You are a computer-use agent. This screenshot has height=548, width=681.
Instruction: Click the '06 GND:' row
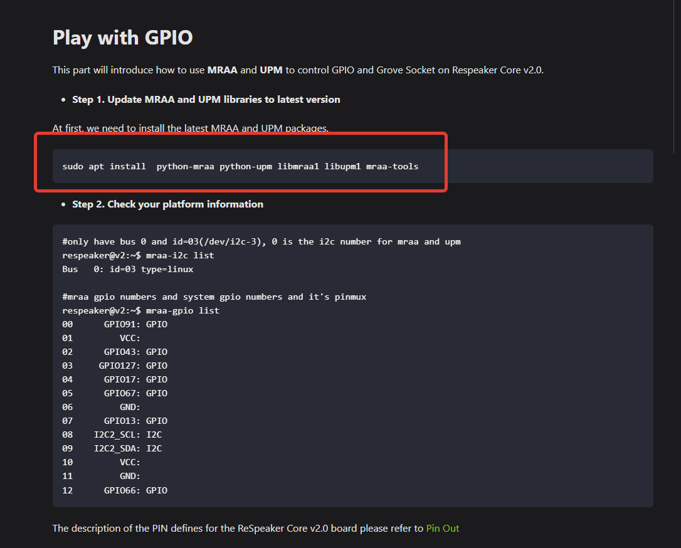pyautogui.click(x=101, y=407)
